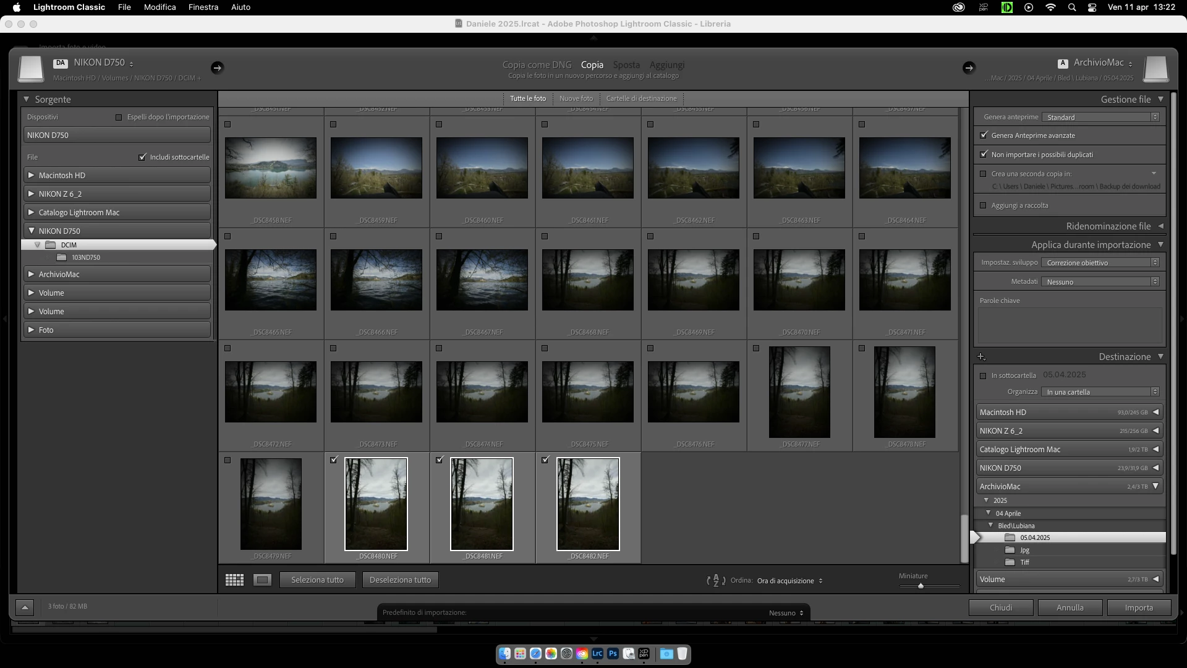1187x668 pixels.
Task: Collapse import dialog with bottom-left arrow button
Action: [25, 607]
